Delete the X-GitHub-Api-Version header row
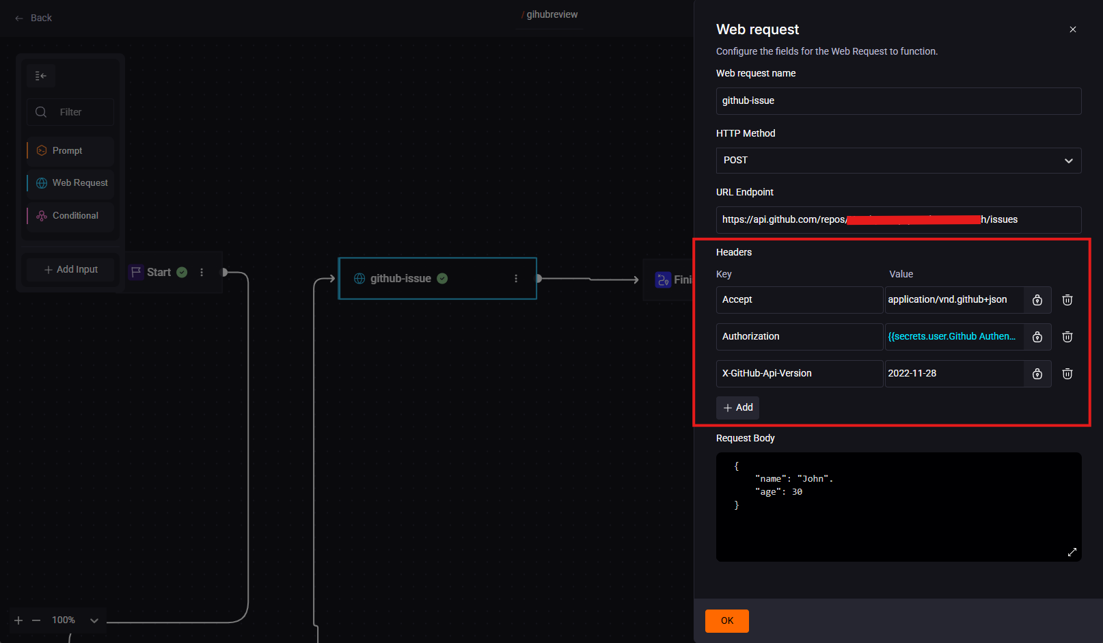The height and width of the screenshot is (643, 1103). [1067, 373]
